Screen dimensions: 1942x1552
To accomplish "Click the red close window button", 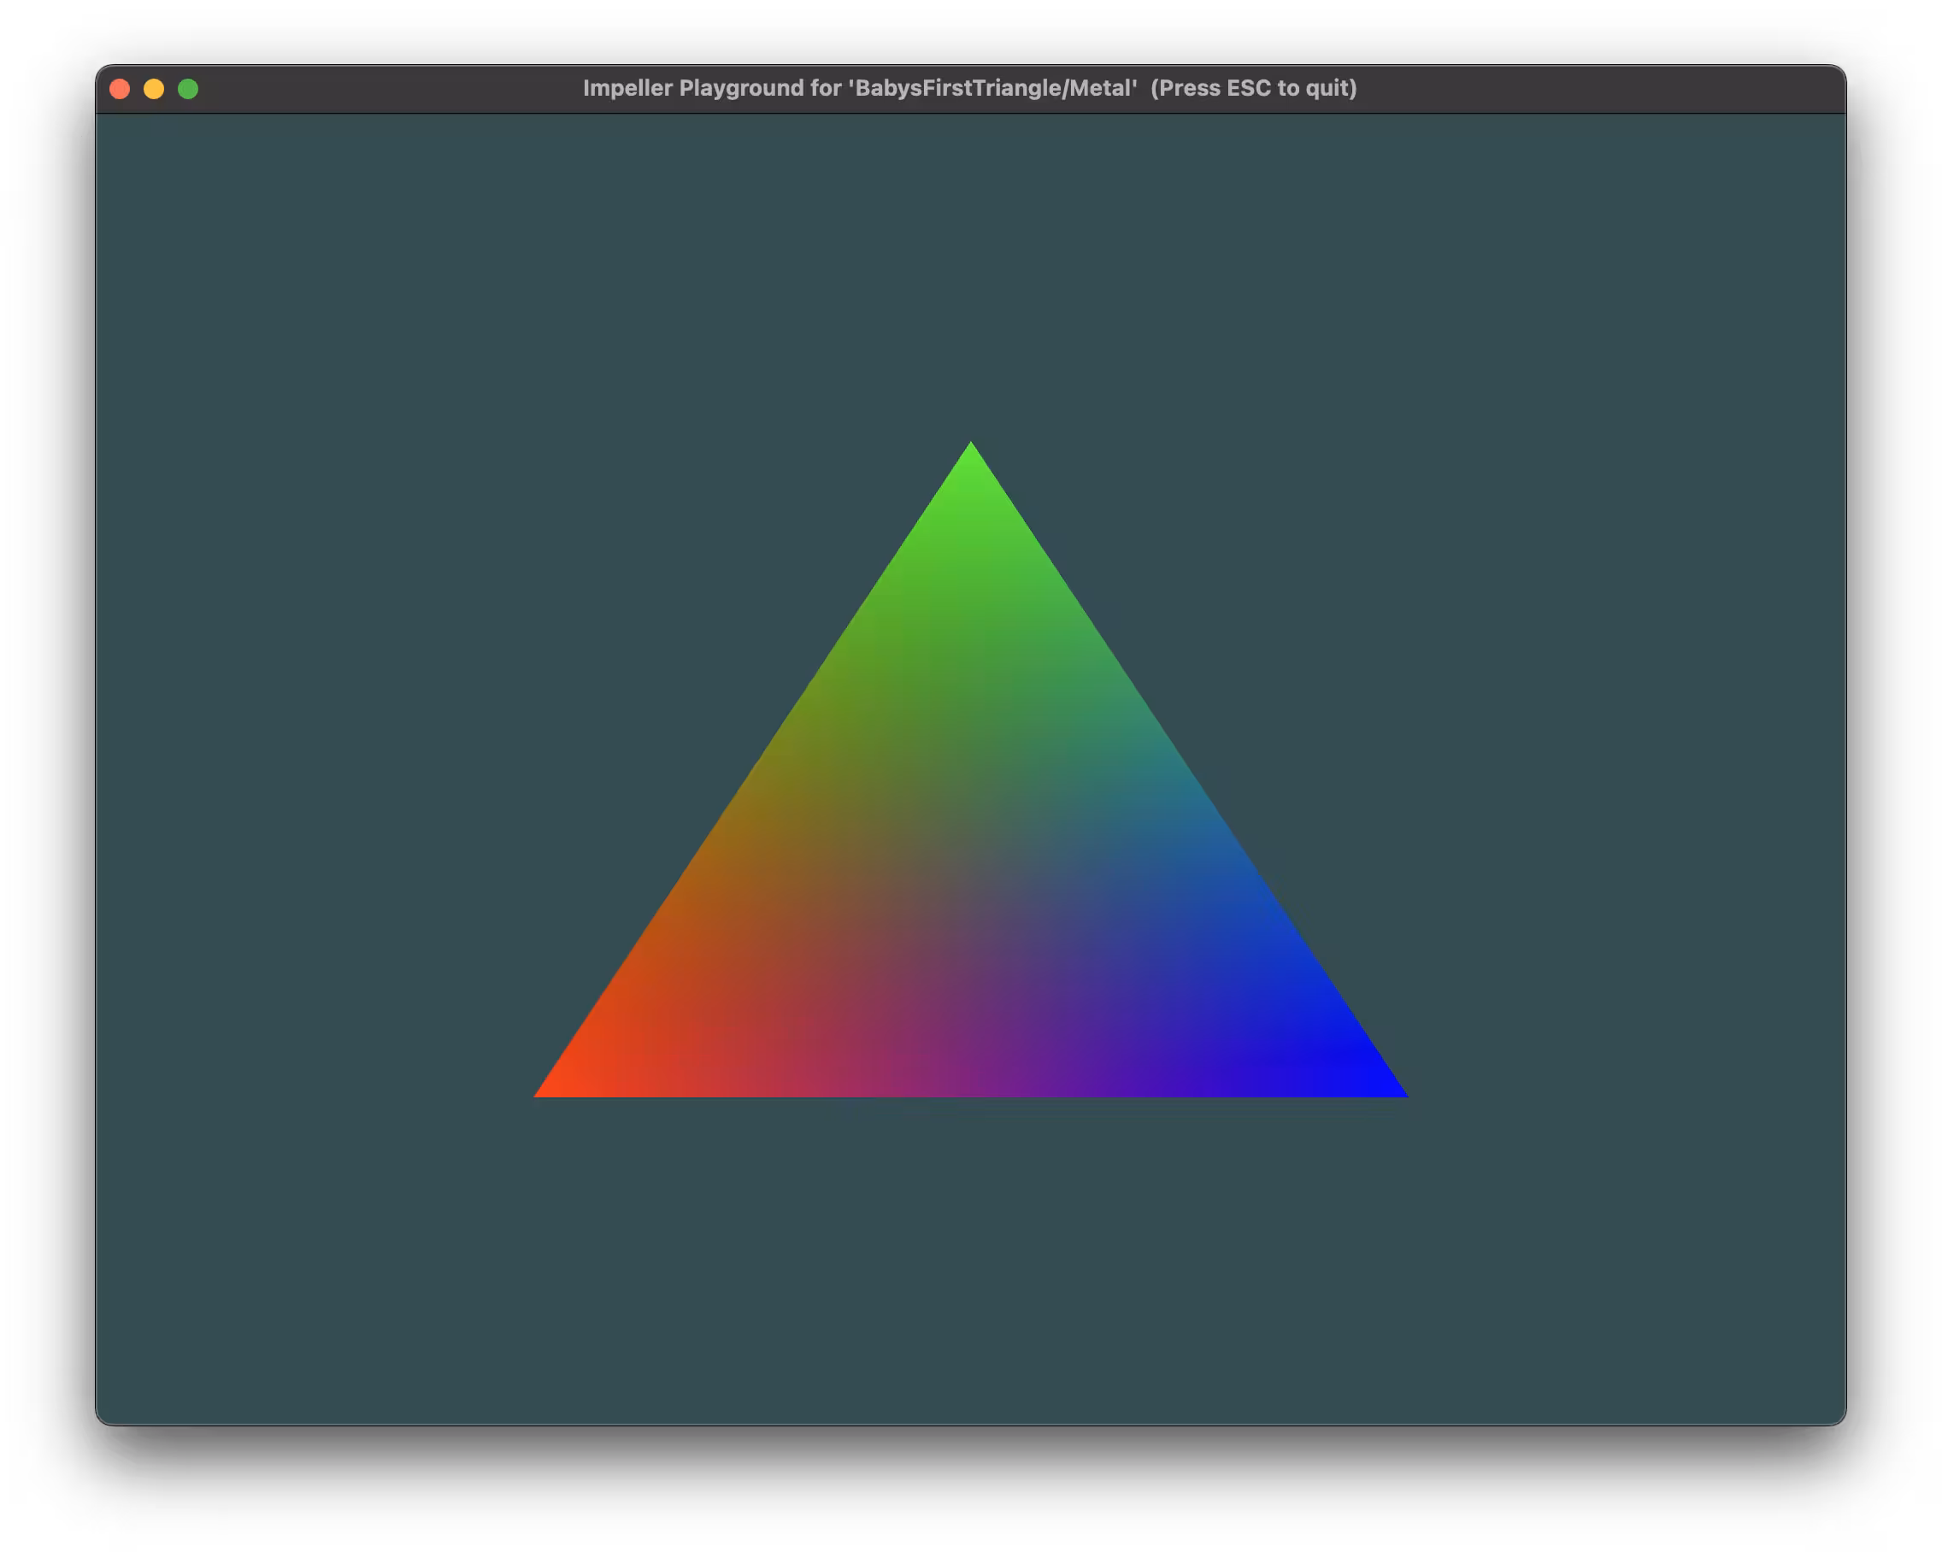I will (x=120, y=89).
